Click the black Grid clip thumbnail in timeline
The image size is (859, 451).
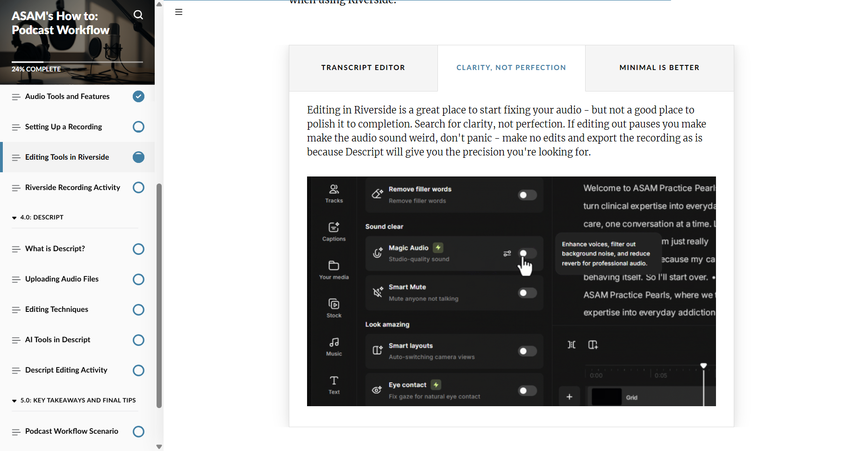tap(607, 397)
